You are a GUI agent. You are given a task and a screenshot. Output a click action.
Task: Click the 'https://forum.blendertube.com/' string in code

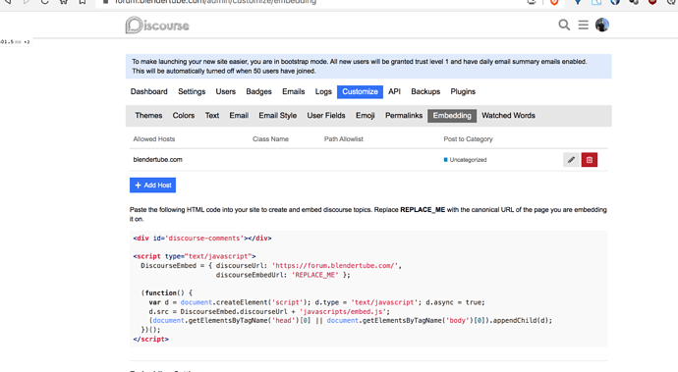coord(335,266)
